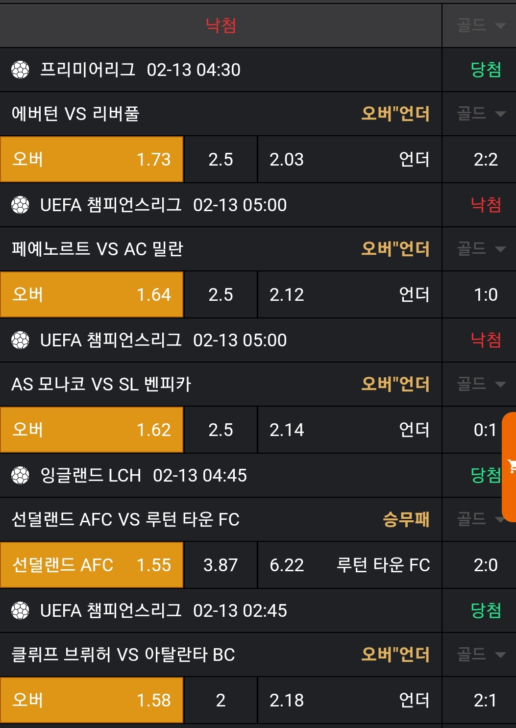Select 오버 1.62 odds for AS 모나코 match

coord(92,430)
